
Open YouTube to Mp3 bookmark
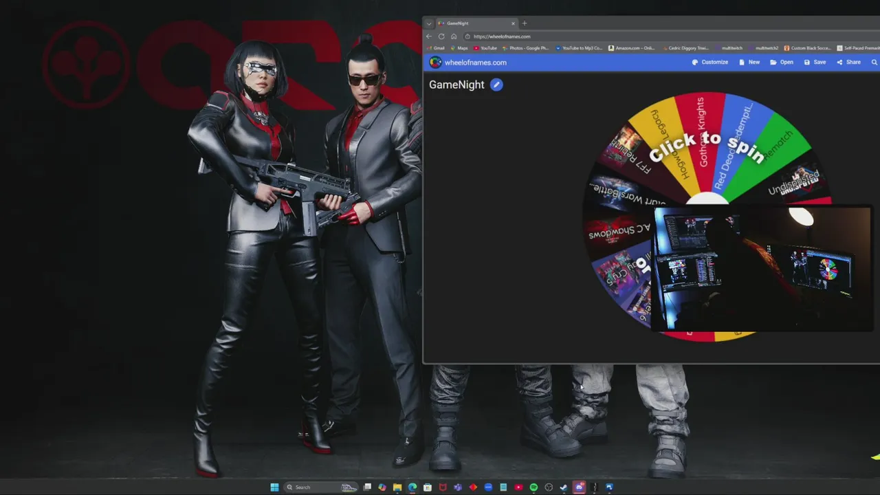pos(578,48)
